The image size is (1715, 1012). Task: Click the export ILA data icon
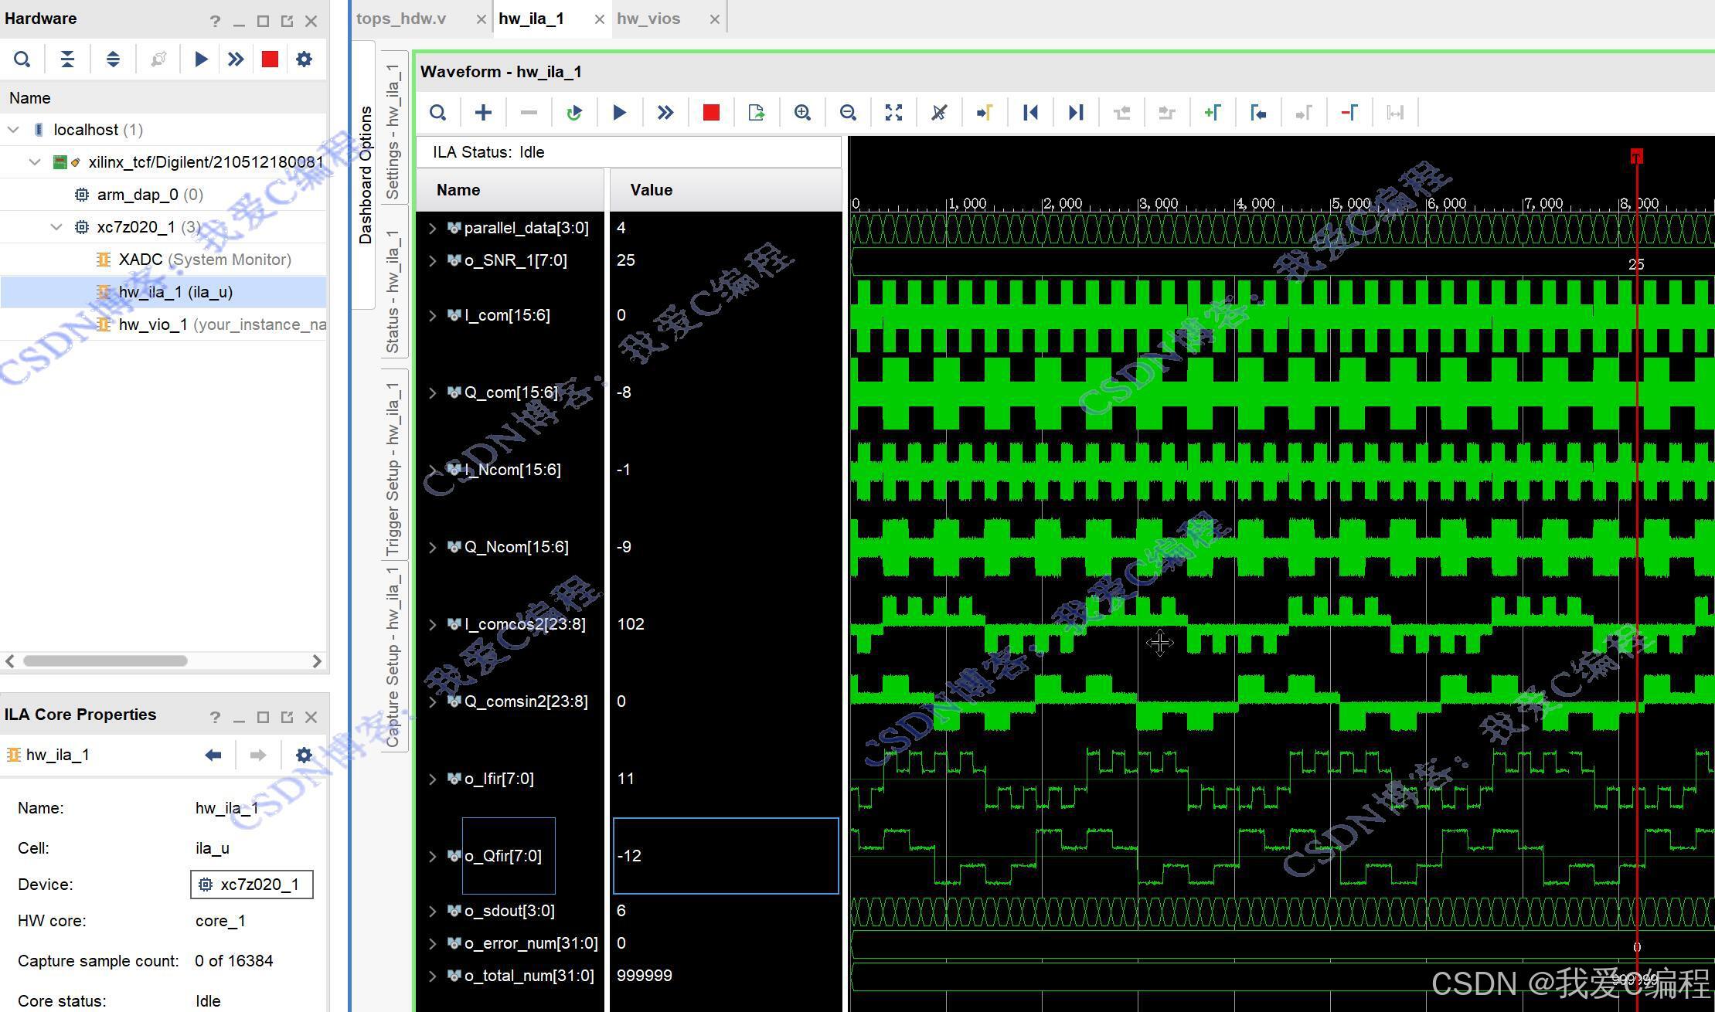[x=757, y=113]
